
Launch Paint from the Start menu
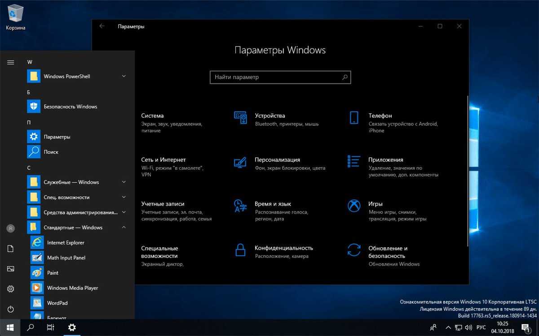click(x=53, y=273)
